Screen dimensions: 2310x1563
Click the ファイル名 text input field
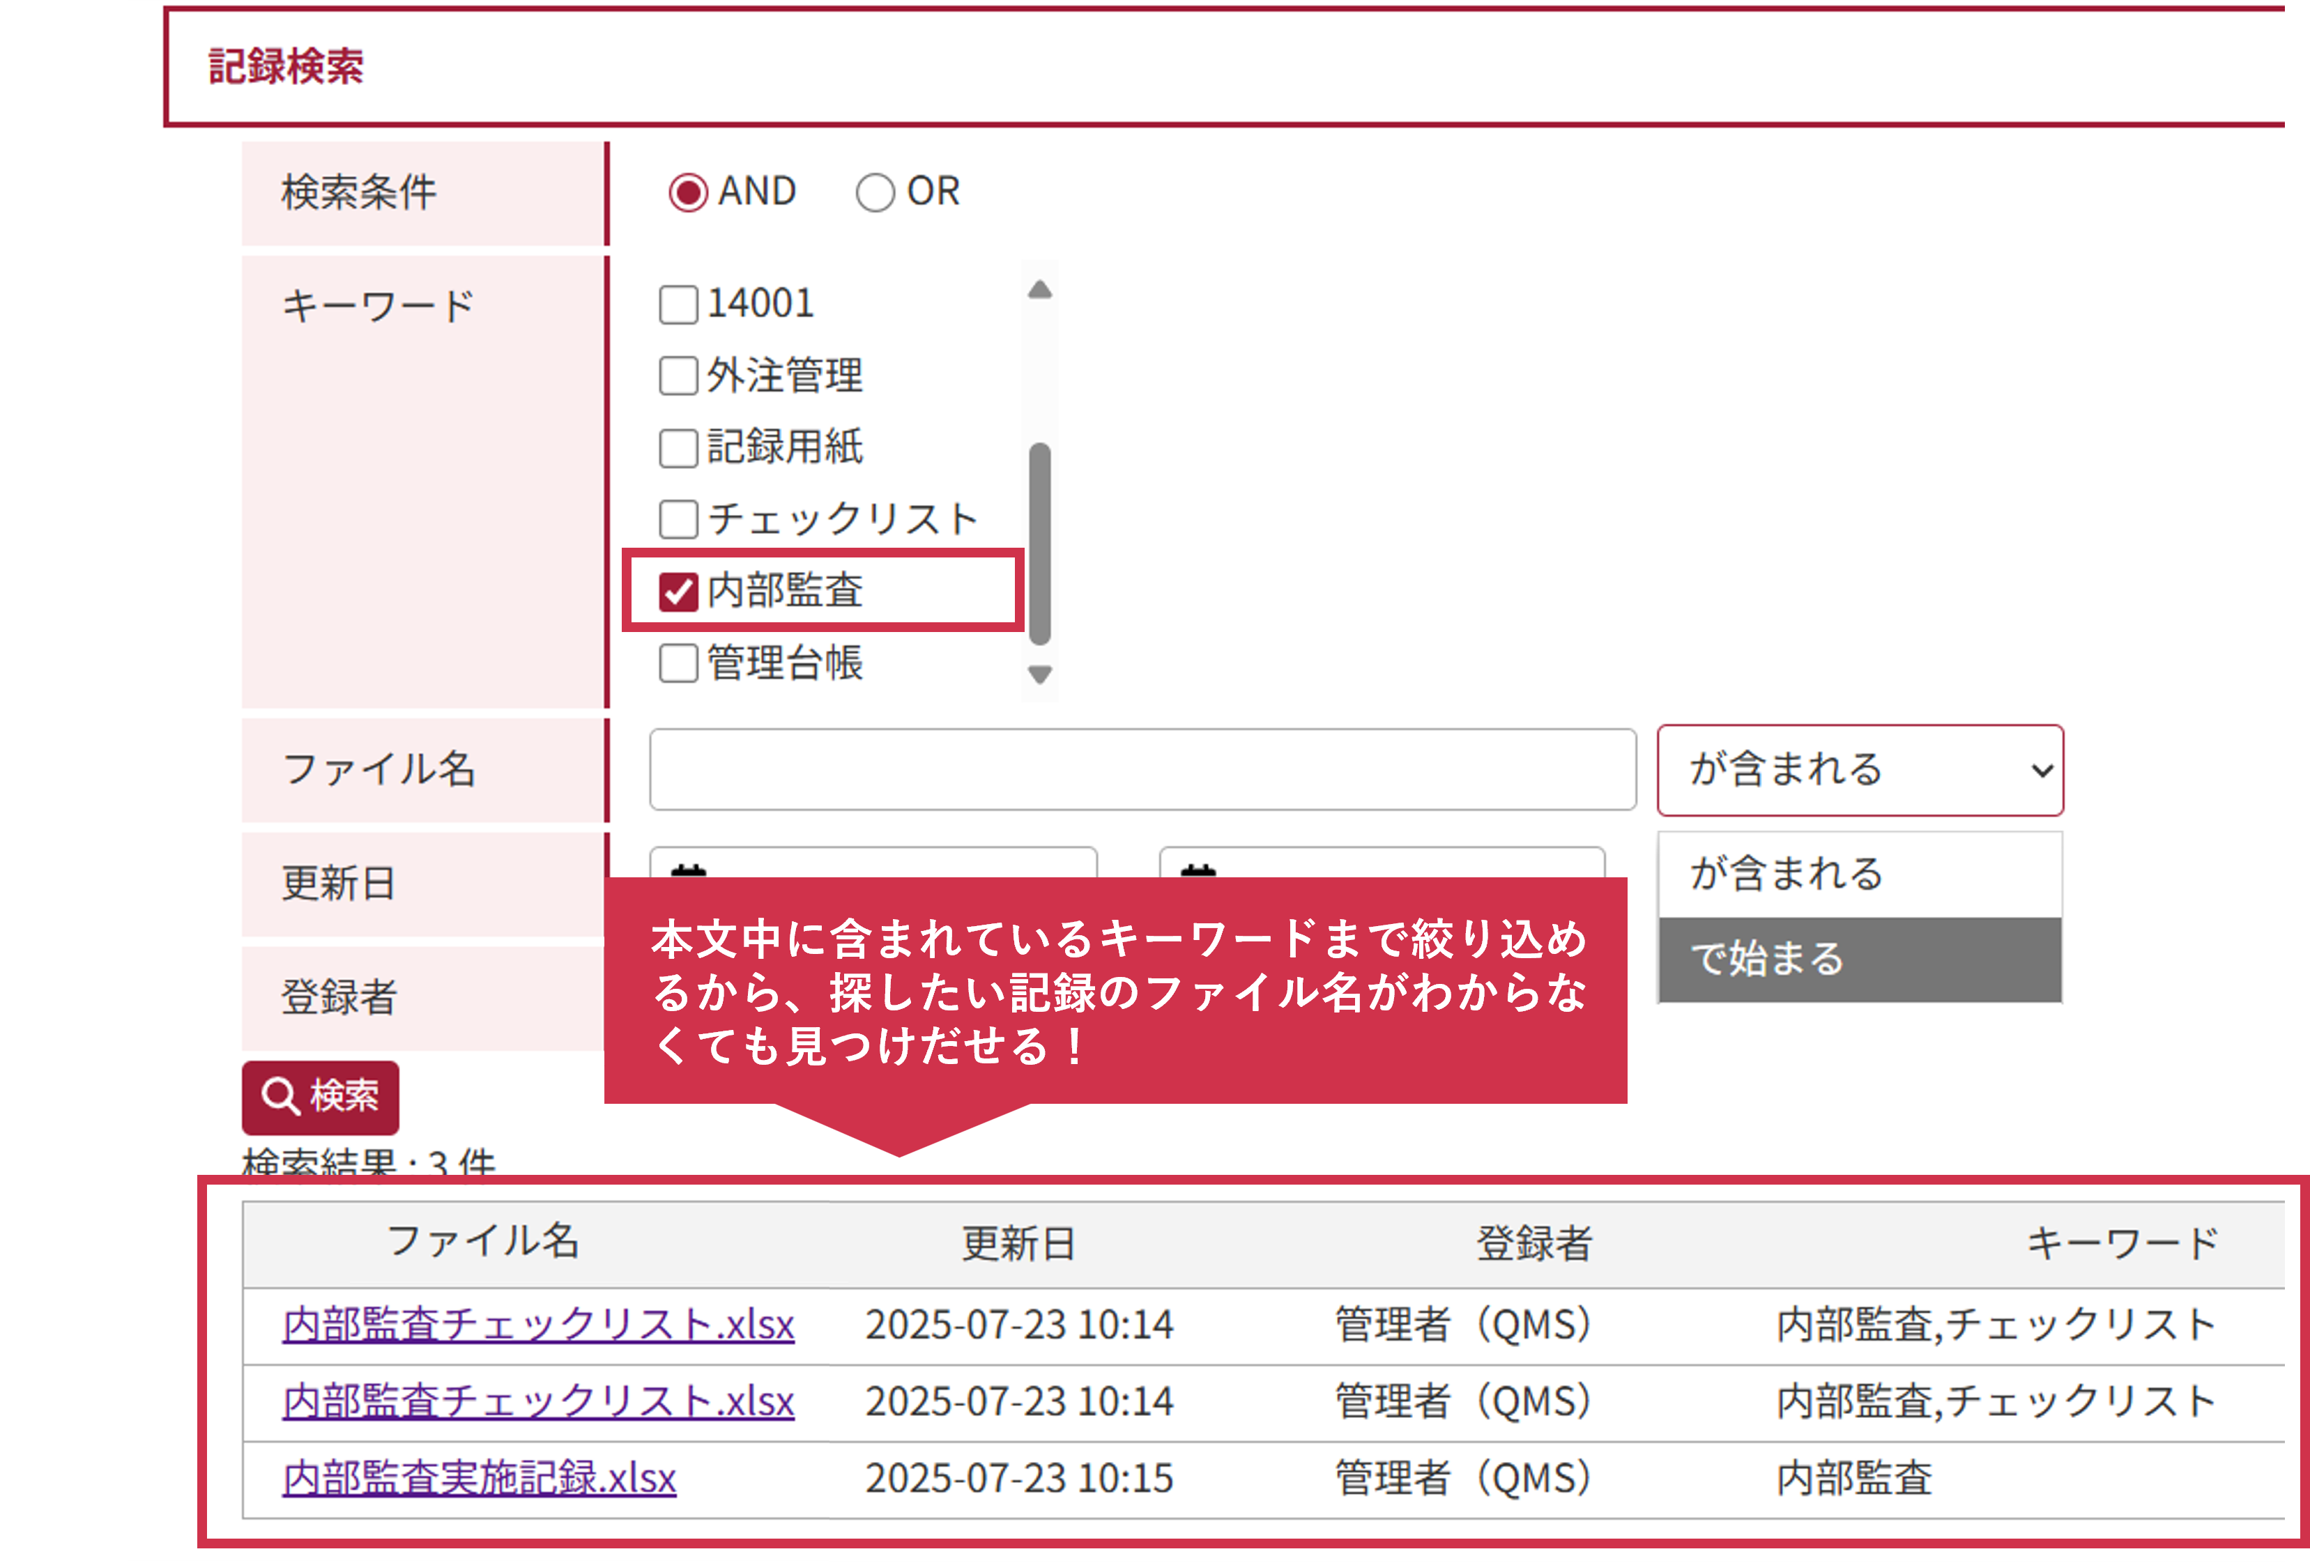[1142, 769]
